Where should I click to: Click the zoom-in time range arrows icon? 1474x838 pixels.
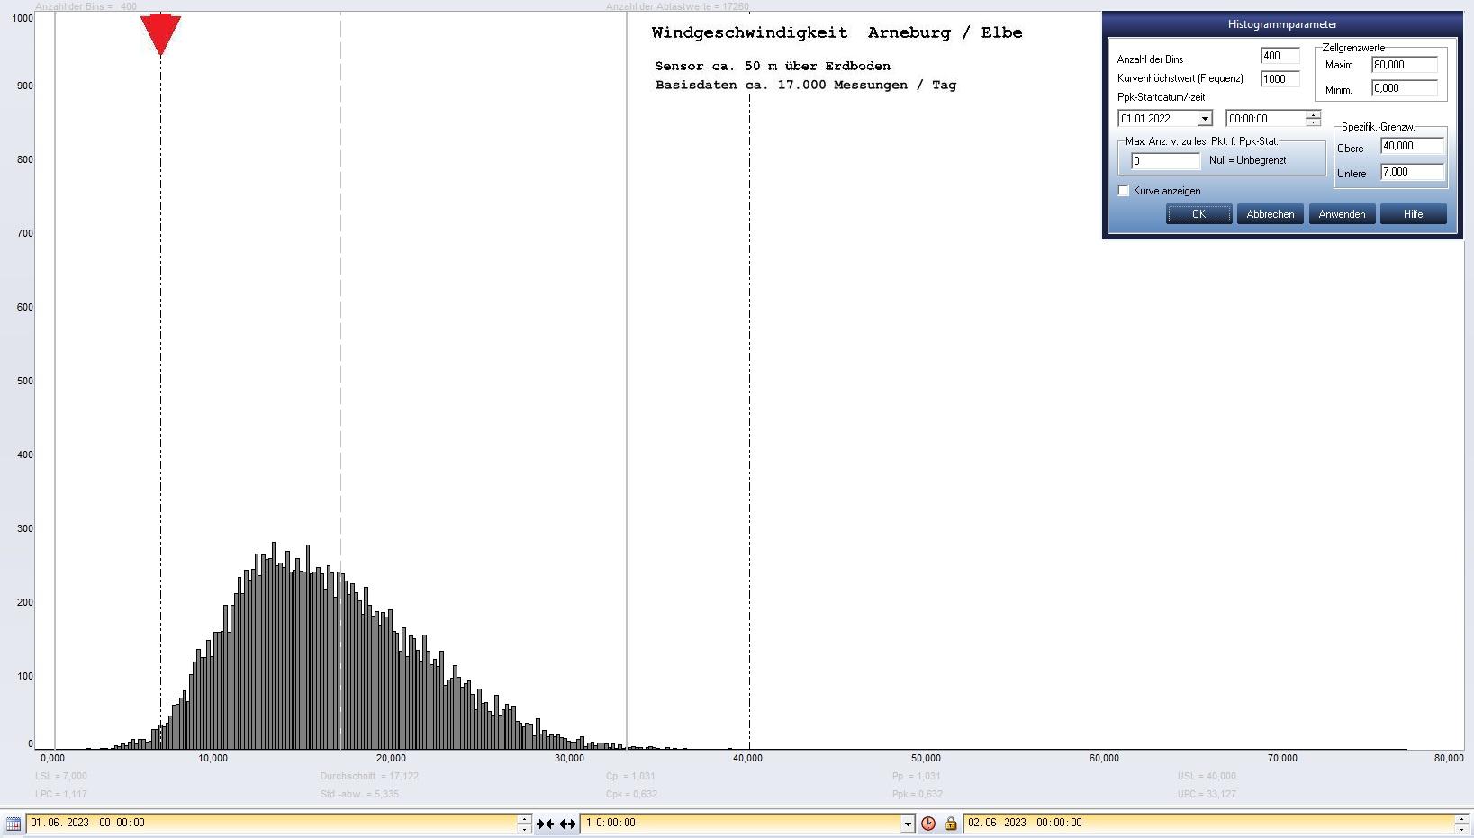[x=545, y=824]
